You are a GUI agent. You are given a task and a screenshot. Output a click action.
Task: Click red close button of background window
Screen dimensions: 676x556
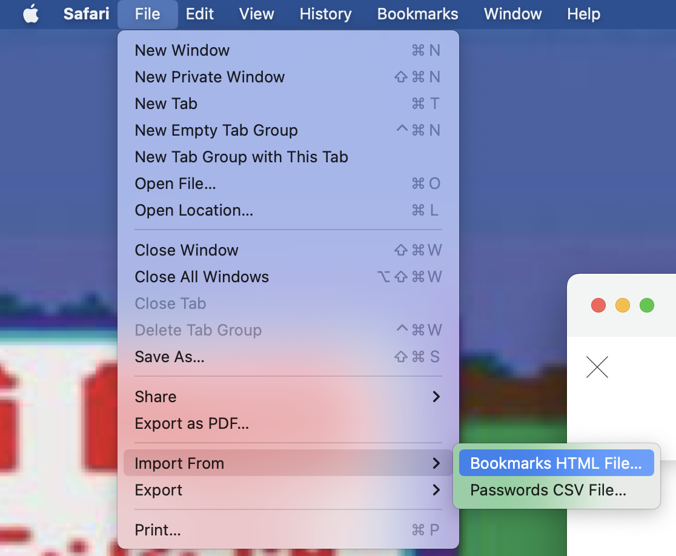[598, 306]
